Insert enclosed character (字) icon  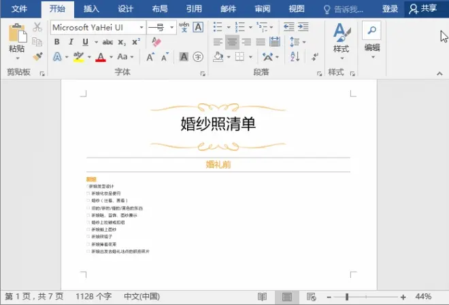(198, 57)
